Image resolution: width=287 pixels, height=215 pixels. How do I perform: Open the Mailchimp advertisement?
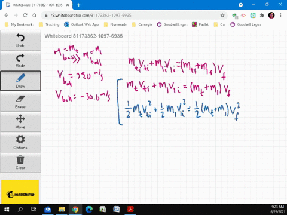pos(20,192)
